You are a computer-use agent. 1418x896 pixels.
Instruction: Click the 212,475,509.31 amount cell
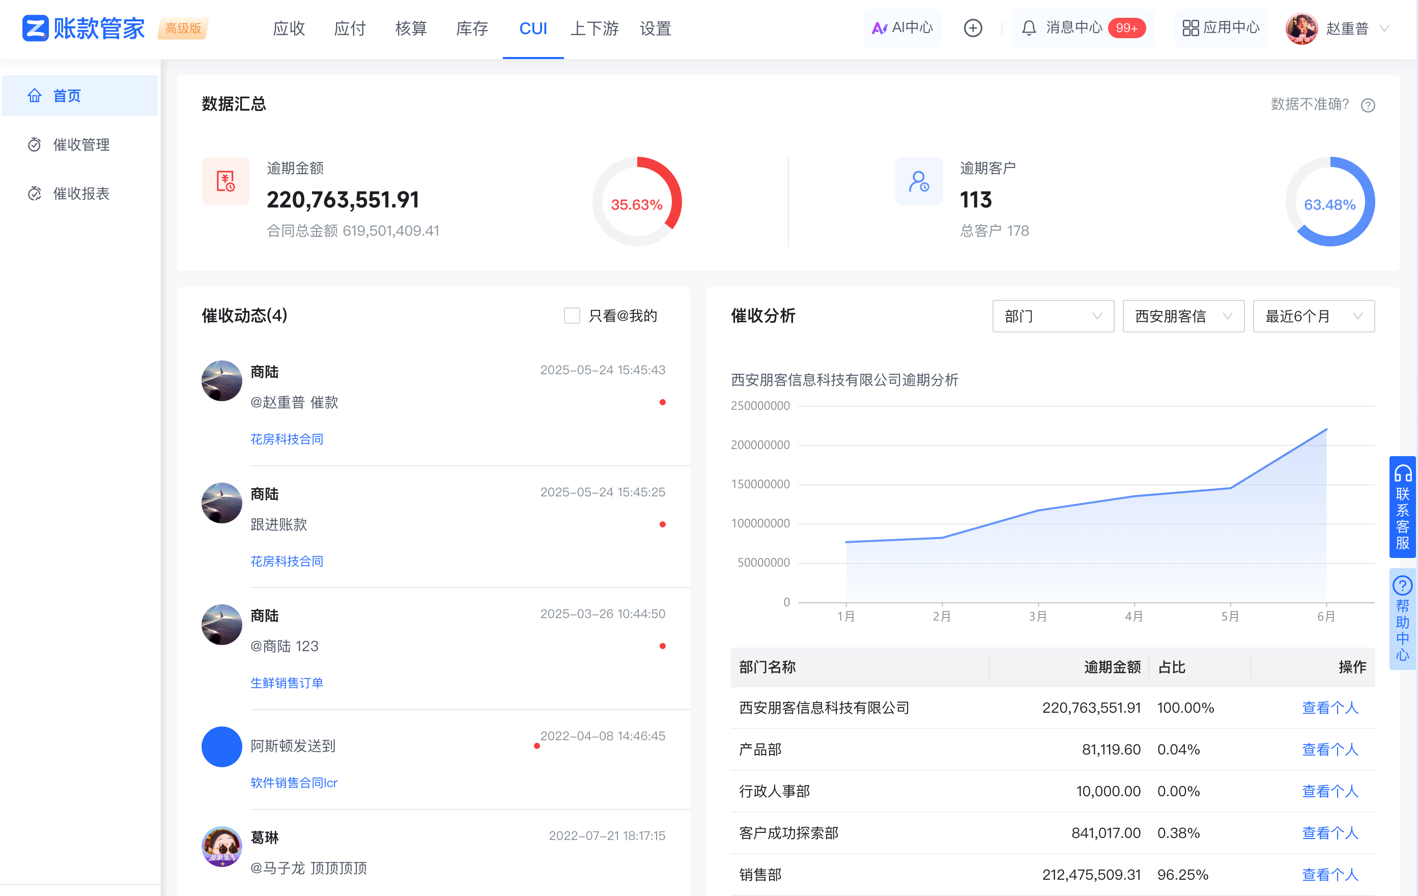[x=1091, y=875]
